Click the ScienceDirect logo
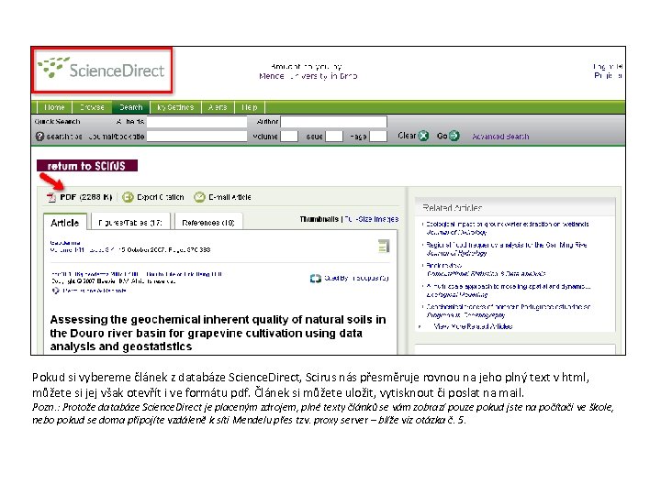Image resolution: width=661 pixels, height=495 pixels. [101, 69]
